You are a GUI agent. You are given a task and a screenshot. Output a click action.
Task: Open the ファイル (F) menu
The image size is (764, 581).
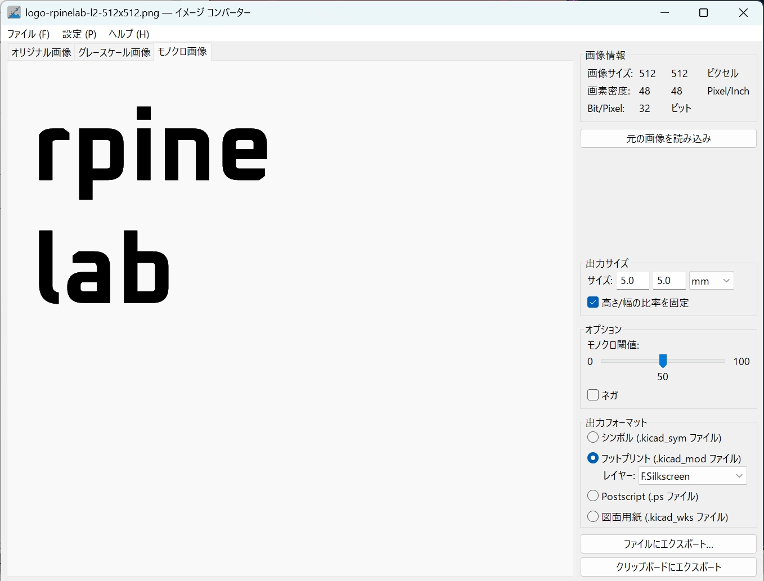tap(28, 34)
